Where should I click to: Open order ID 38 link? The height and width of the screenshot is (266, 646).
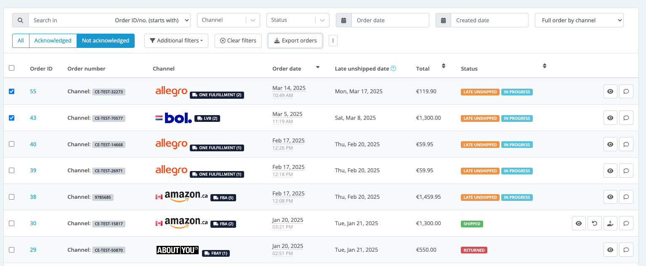tap(33, 197)
